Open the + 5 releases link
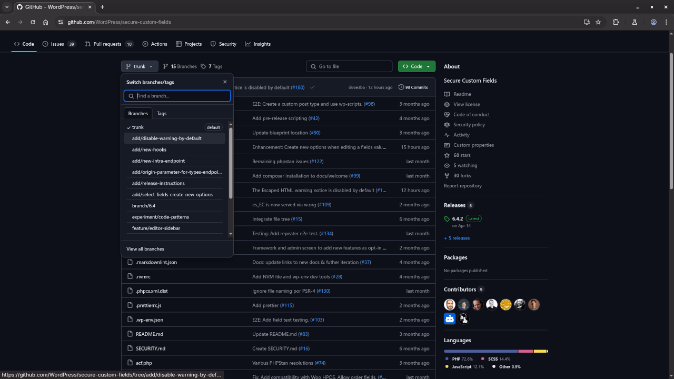The height and width of the screenshot is (379, 674). 457,238
